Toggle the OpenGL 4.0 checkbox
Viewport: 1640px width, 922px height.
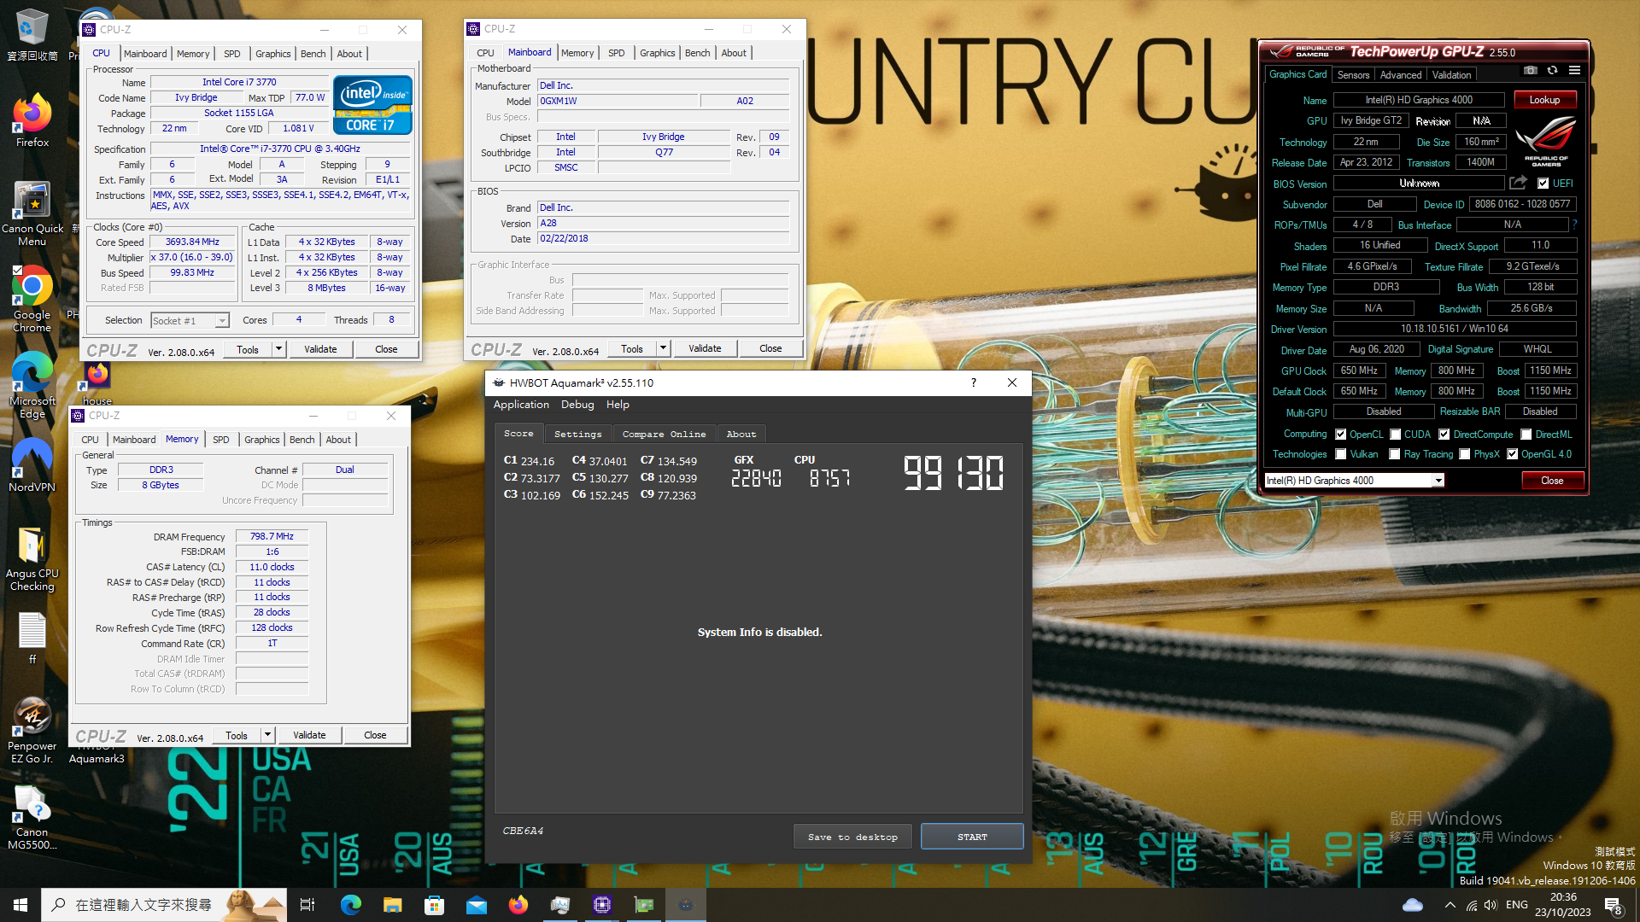click(x=1512, y=454)
